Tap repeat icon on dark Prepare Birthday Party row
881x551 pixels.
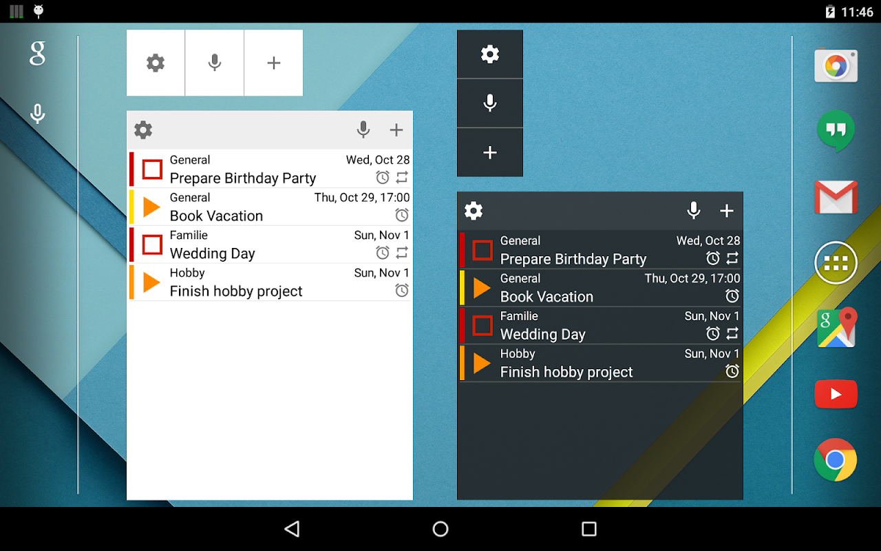click(x=733, y=258)
